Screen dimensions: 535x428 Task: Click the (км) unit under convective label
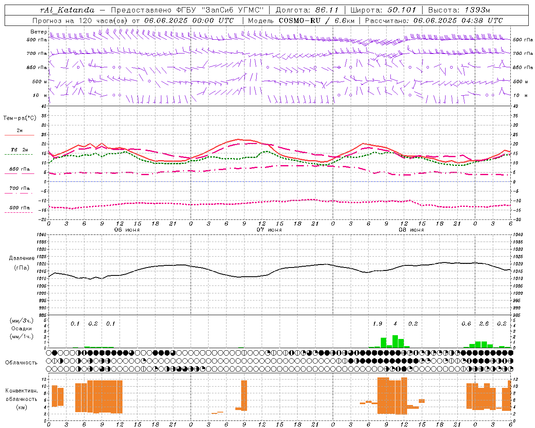point(22,407)
